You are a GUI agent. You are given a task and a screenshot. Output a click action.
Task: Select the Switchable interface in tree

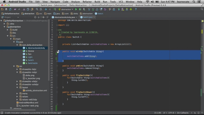(x=33, y=63)
